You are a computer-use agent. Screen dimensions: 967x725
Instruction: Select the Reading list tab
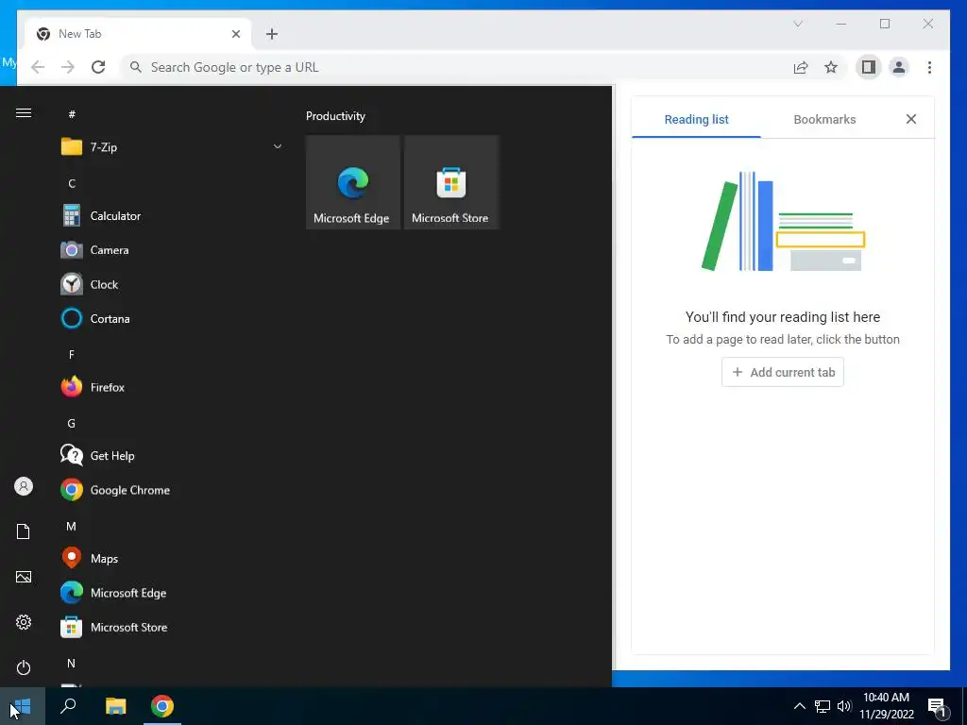[696, 120]
